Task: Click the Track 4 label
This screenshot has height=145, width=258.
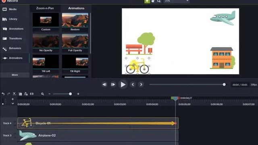Action: coord(7,123)
